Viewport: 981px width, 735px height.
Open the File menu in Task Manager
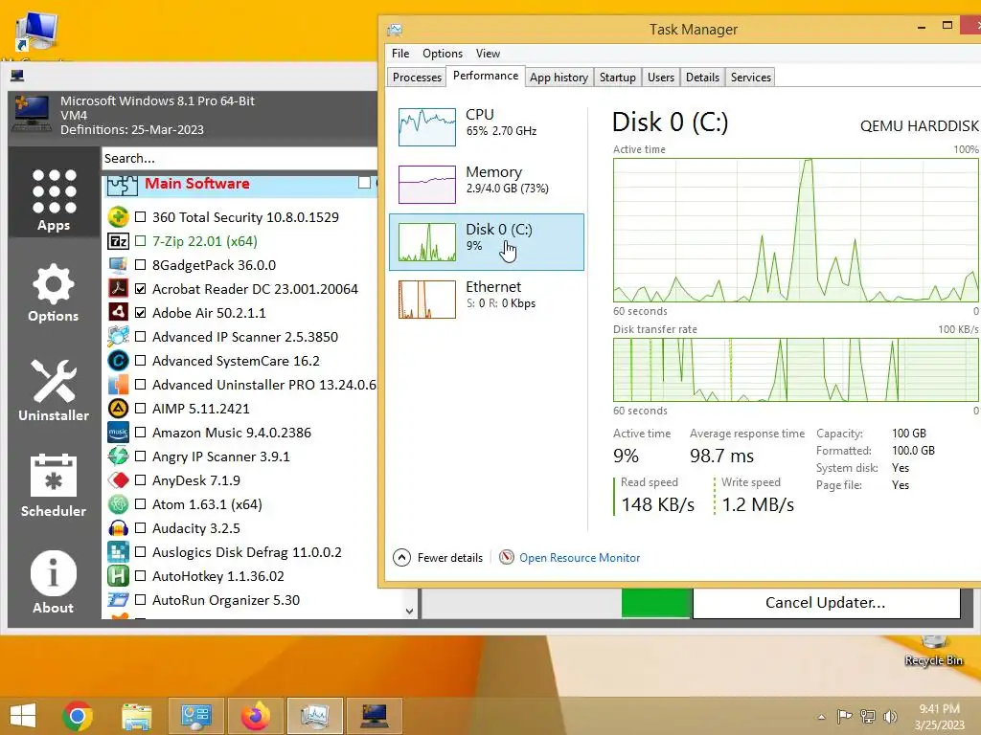tap(400, 54)
